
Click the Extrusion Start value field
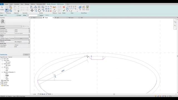click(x=21, y=32)
